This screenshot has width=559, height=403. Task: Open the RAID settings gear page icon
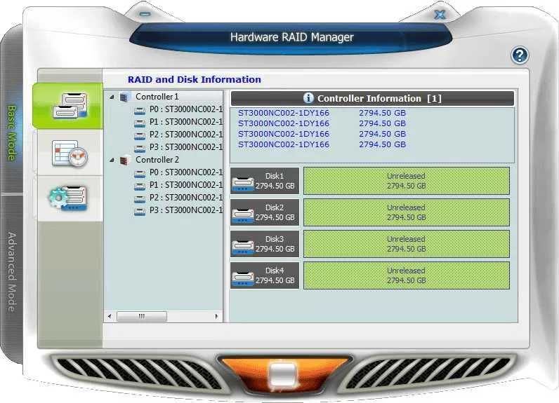tap(67, 198)
